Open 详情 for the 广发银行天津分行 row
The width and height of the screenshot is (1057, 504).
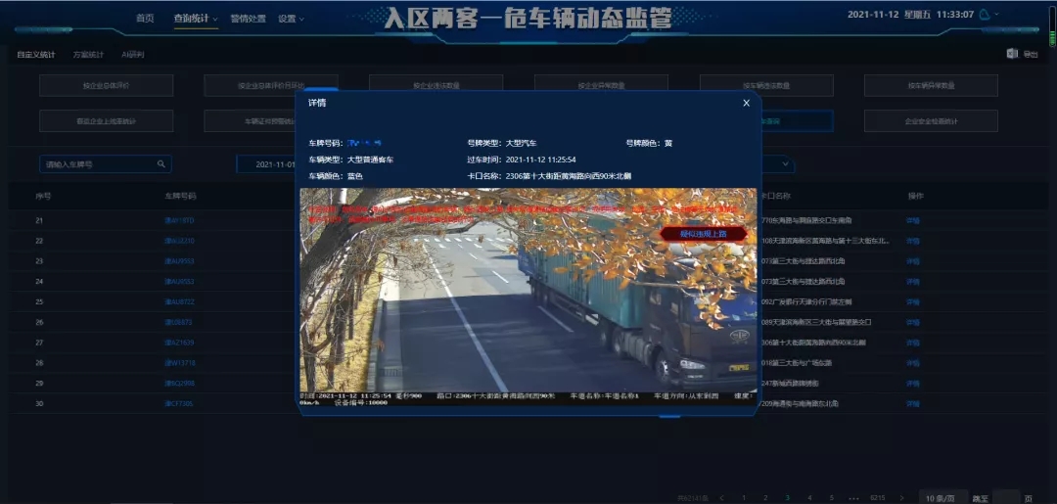point(913,301)
